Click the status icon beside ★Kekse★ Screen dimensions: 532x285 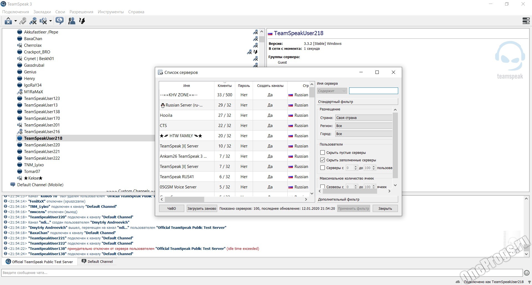click(20, 178)
